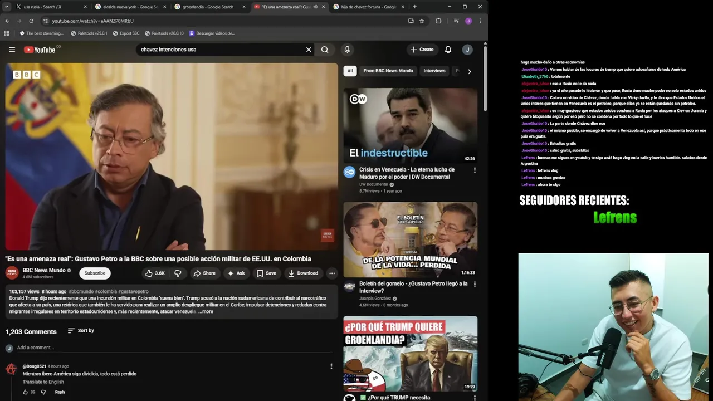Like the video with thumbs up
Screen dimensions: 713x401
pos(155,273)
